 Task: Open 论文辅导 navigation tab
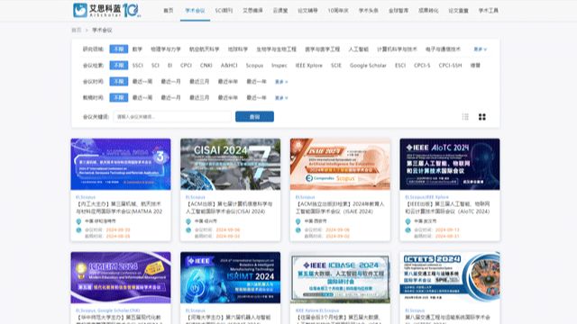click(307, 11)
